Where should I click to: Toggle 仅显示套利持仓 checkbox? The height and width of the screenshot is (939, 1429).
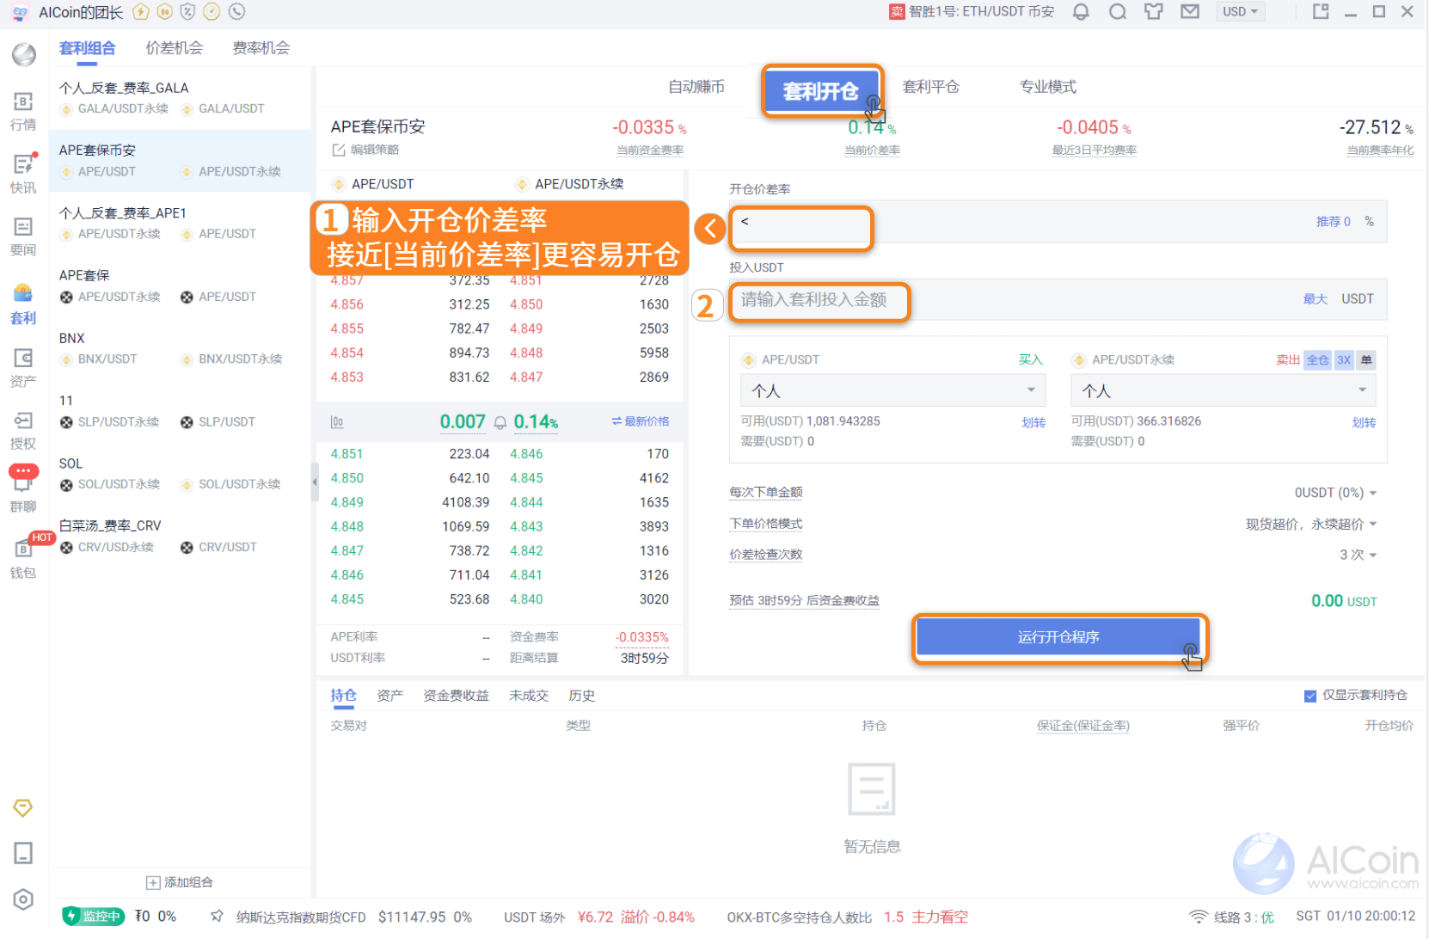click(1310, 696)
